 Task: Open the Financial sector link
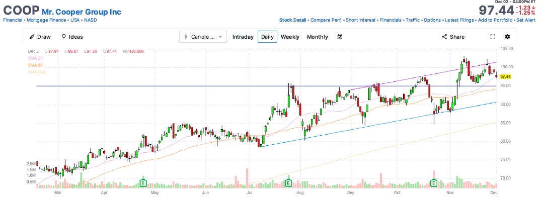pyautogui.click(x=13, y=20)
